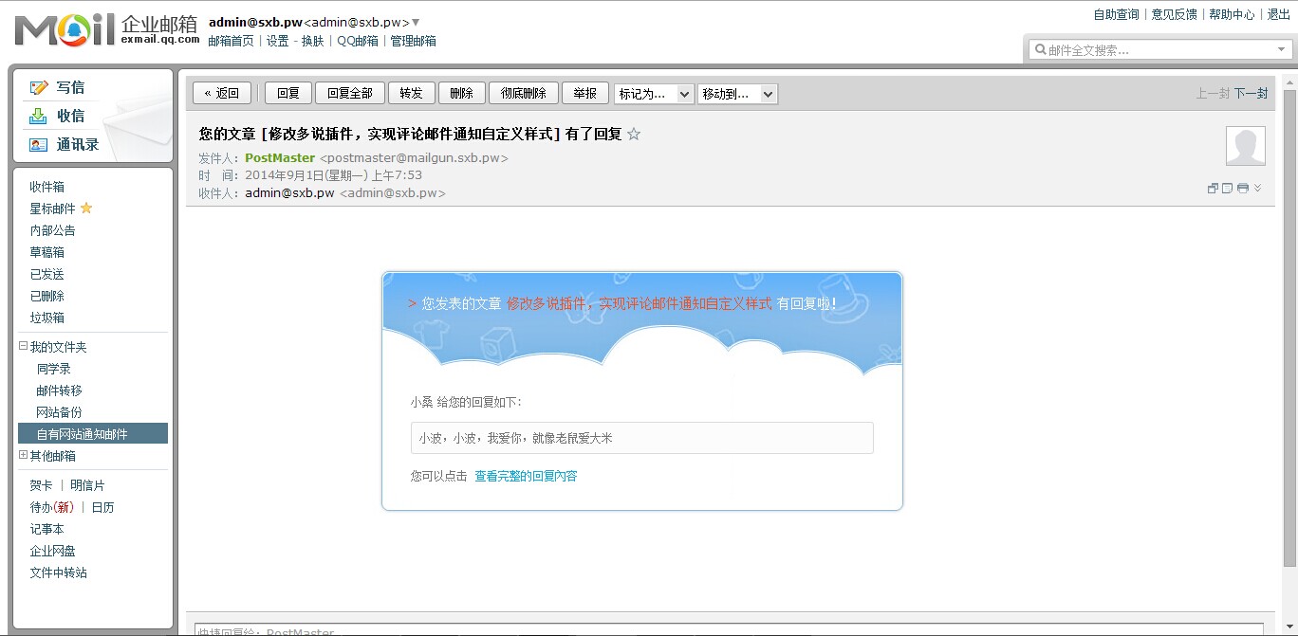
Task: Open email in new window icon
Action: click(x=1213, y=189)
